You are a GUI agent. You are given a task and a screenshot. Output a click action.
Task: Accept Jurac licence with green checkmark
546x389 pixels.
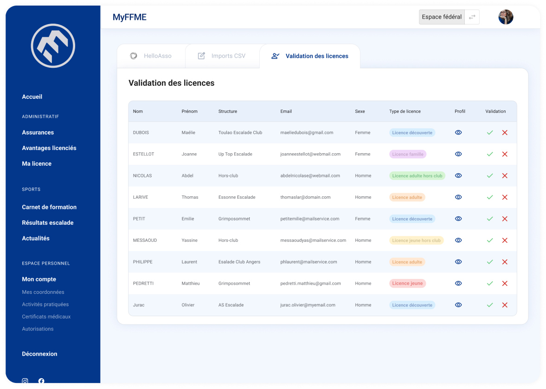click(x=489, y=305)
